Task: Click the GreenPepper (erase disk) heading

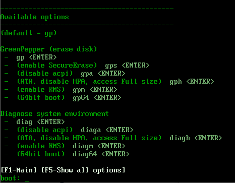Action: point(49,49)
